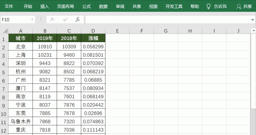The width and height of the screenshot is (256, 135).
Task: Open the 帮助 ribbon tab
Action: pyautogui.click(x=195, y=6)
